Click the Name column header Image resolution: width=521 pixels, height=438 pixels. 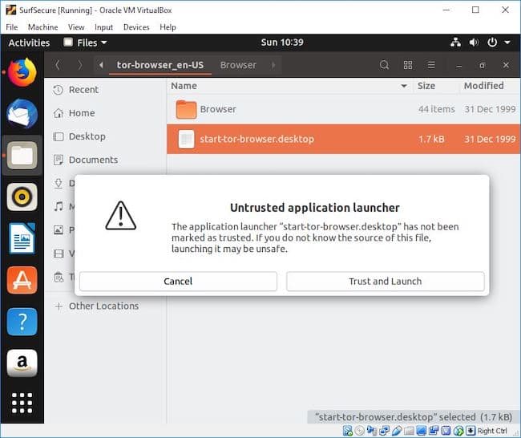pyautogui.click(x=184, y=86)
